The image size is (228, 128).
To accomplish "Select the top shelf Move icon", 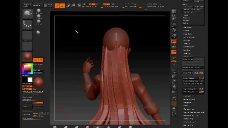I will click(x=68, y=6).
